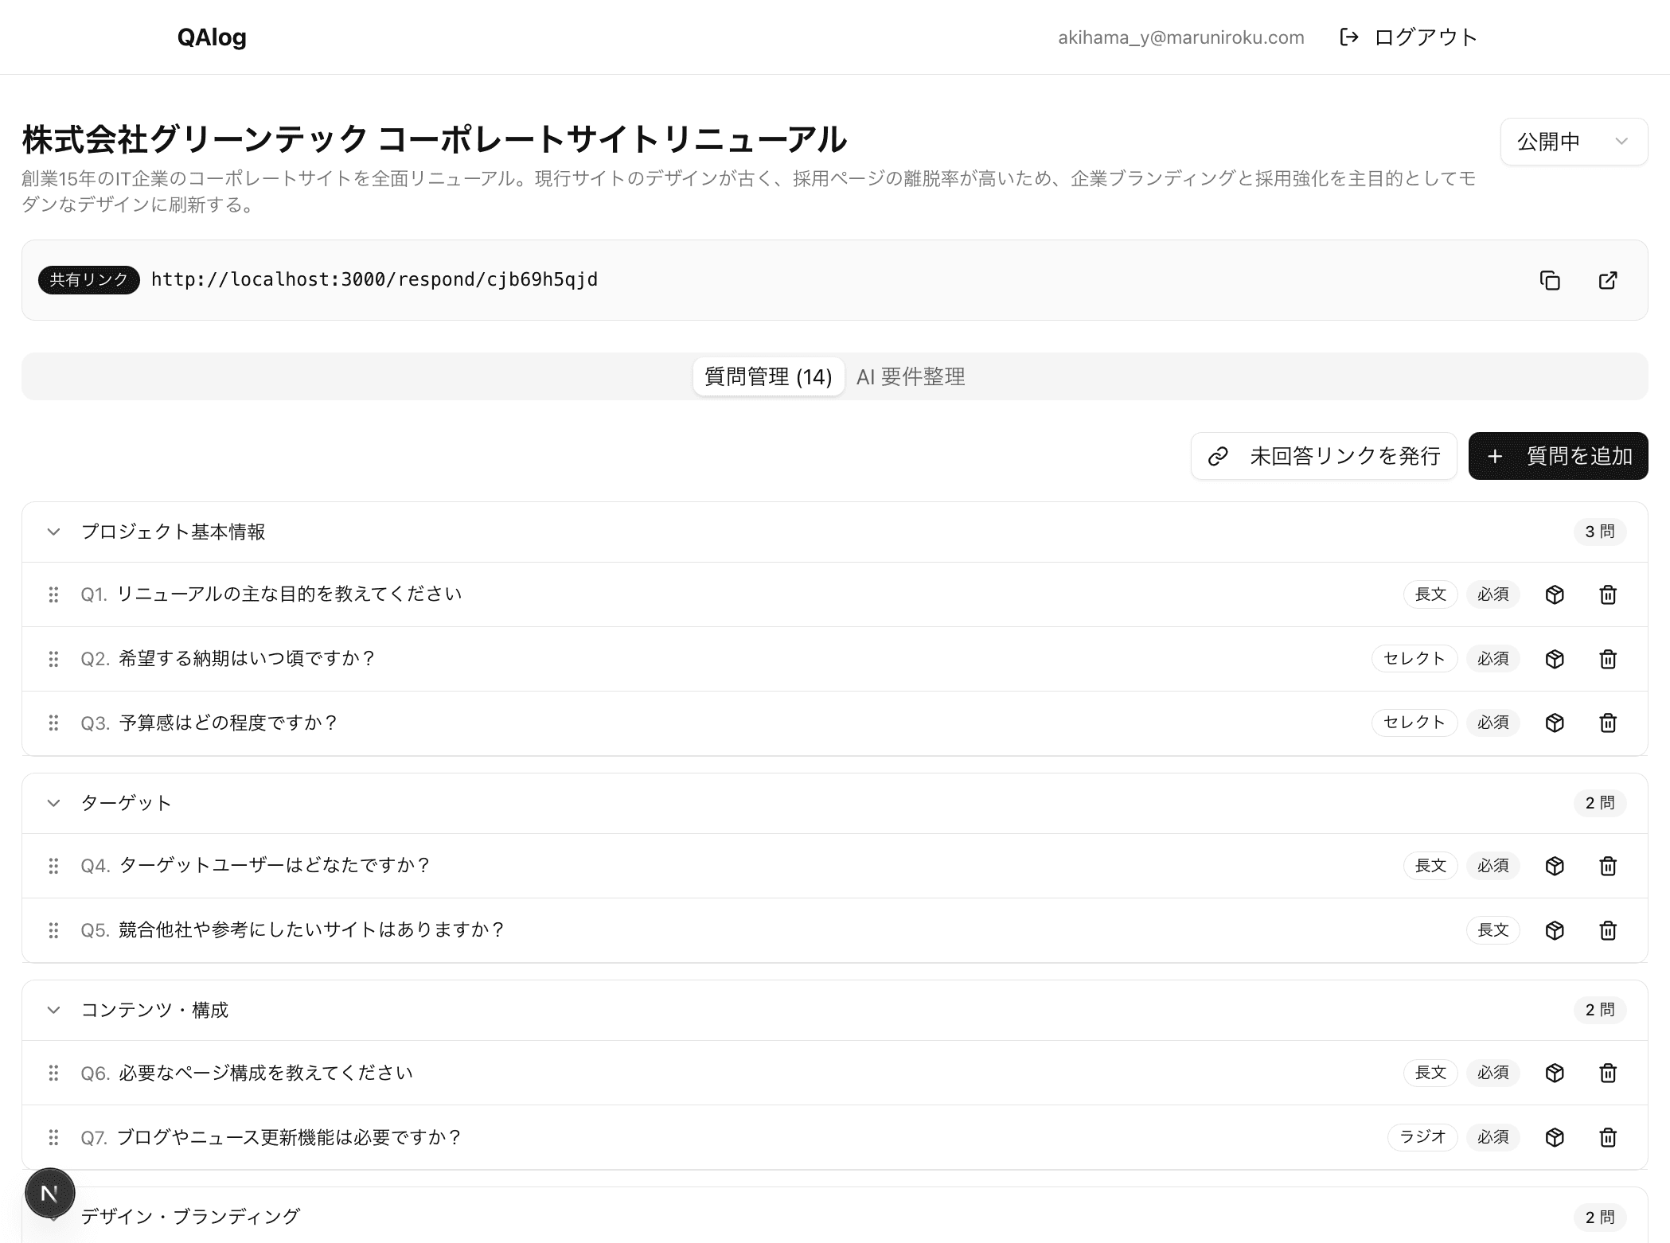1670x1243 pixels.
Task: Toggle the 必須 badge on Q4
Action: click(1492, 866)
